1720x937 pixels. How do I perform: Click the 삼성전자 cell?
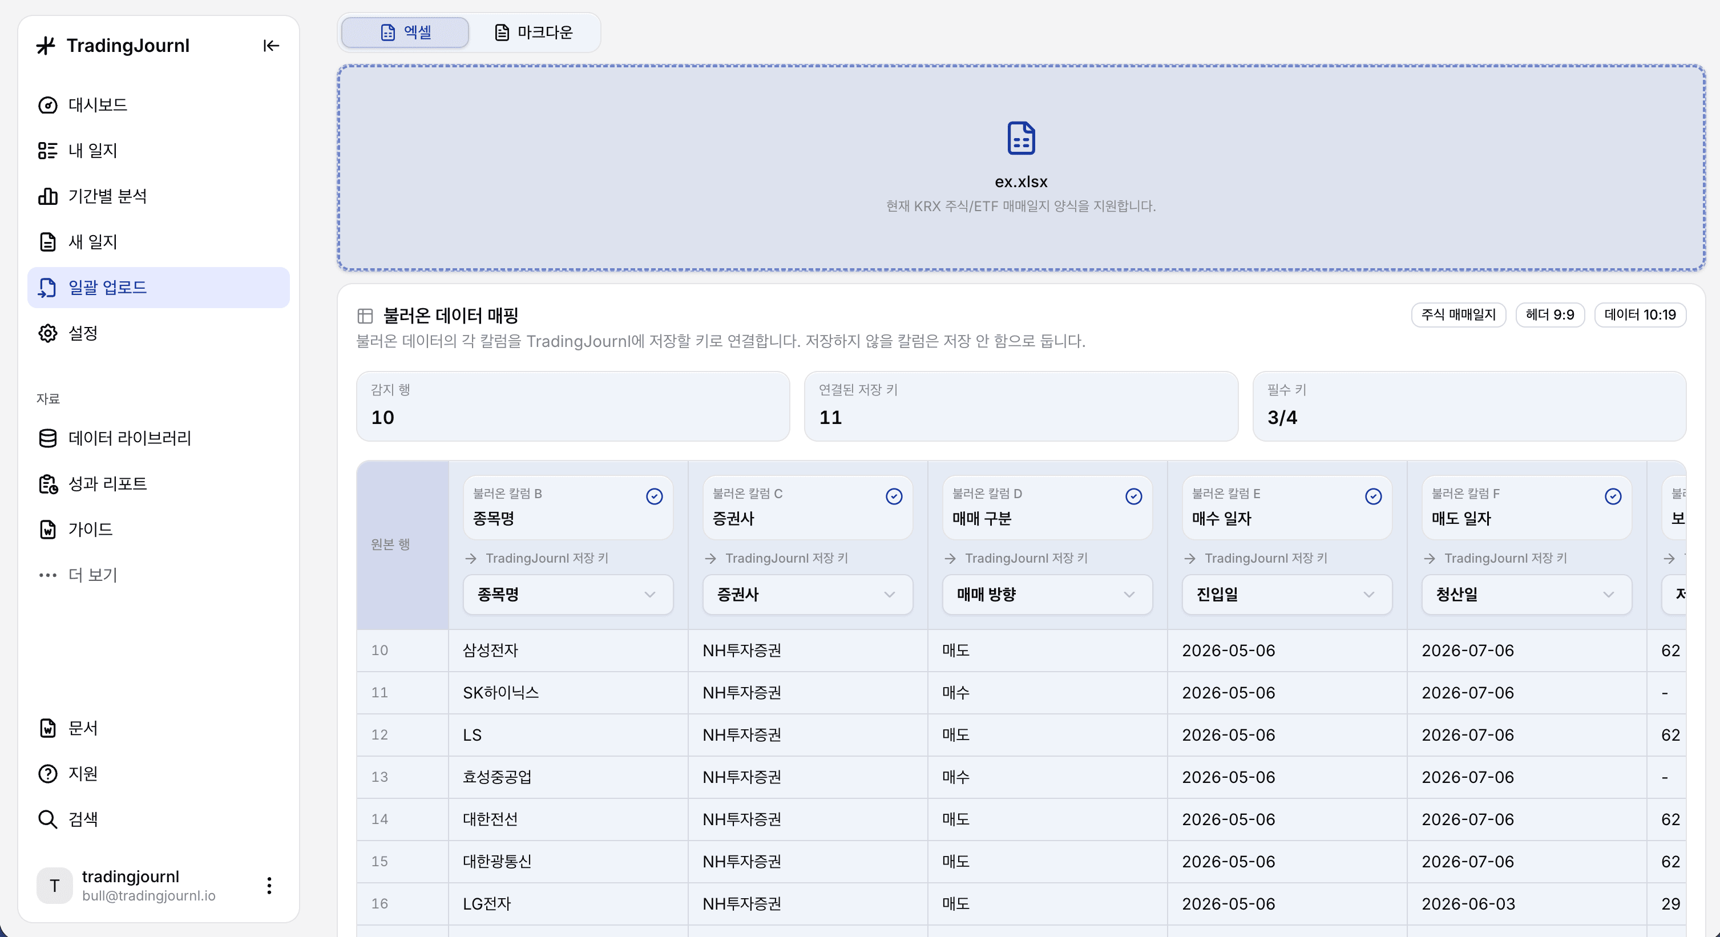pos(568,651)
